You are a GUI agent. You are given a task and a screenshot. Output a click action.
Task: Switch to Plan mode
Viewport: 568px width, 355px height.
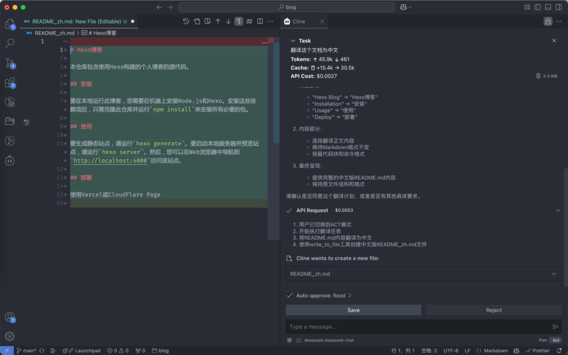pyautogui.click(x=542, y=340)
